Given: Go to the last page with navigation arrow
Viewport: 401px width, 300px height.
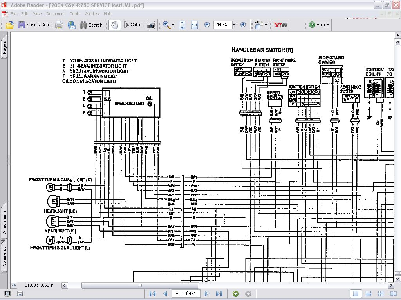Looking at the screenshot, I should tap(219, 293).
